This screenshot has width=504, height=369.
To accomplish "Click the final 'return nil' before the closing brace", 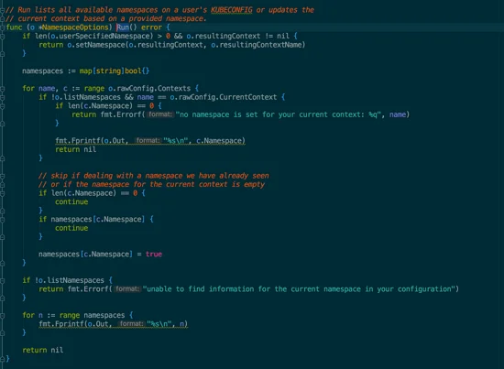I will click(x=43, y=350).
